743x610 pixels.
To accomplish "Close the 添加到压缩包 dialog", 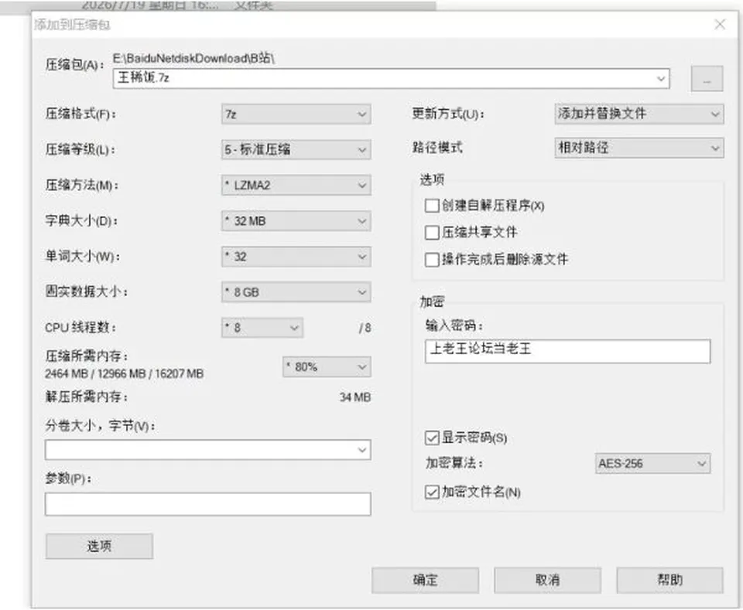I will coord(720,24).
